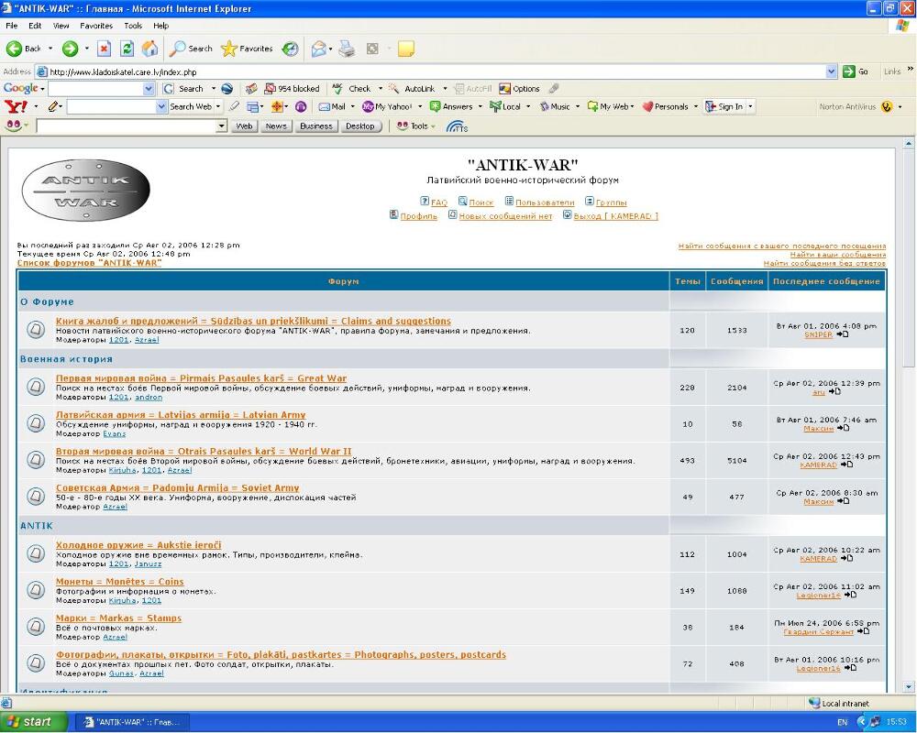Screen dimensions: 917x733
Task: Click the Google toolbar search input
Action: pos(96,88)
